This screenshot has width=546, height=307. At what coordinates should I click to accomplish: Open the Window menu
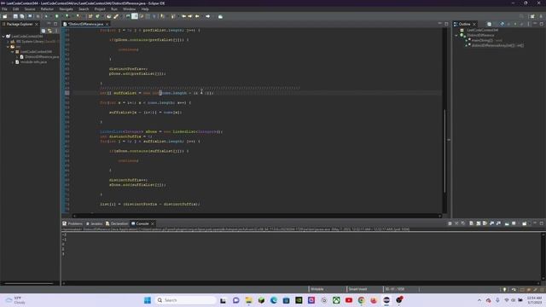tap(129, 9)
